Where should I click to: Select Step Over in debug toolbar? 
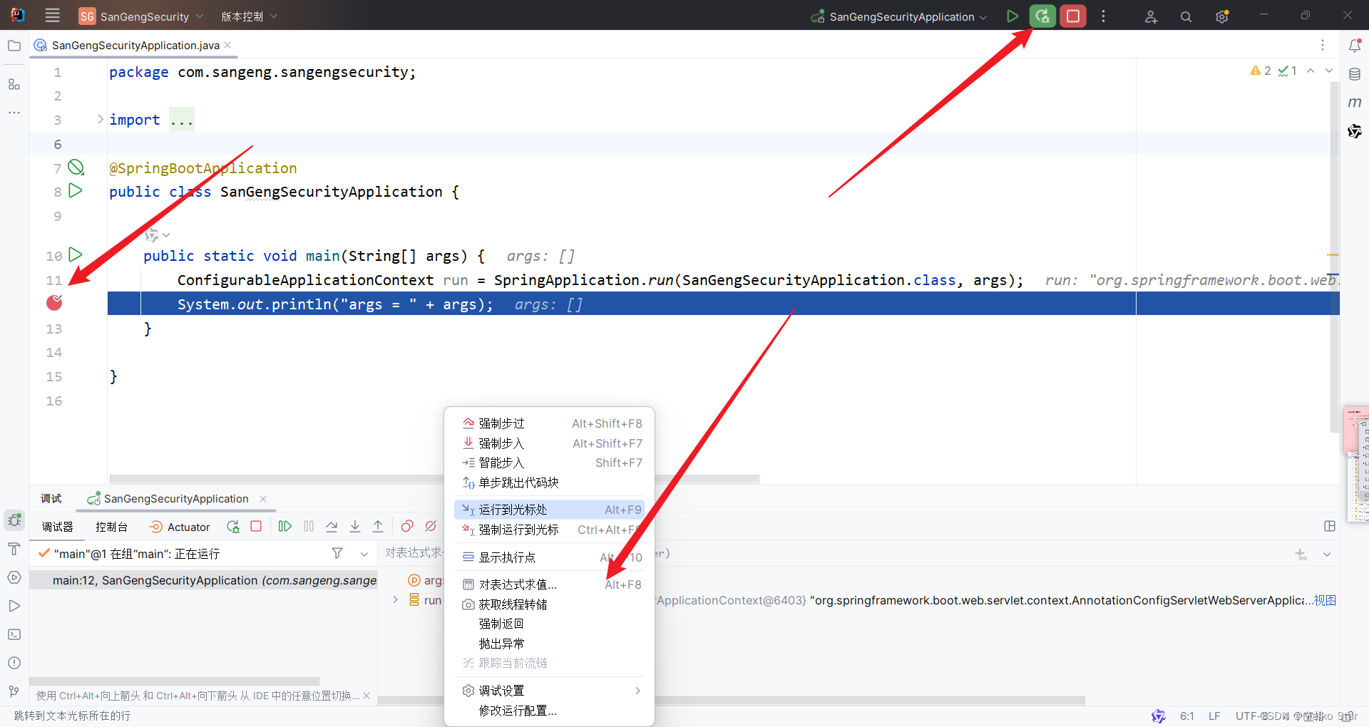332,526
